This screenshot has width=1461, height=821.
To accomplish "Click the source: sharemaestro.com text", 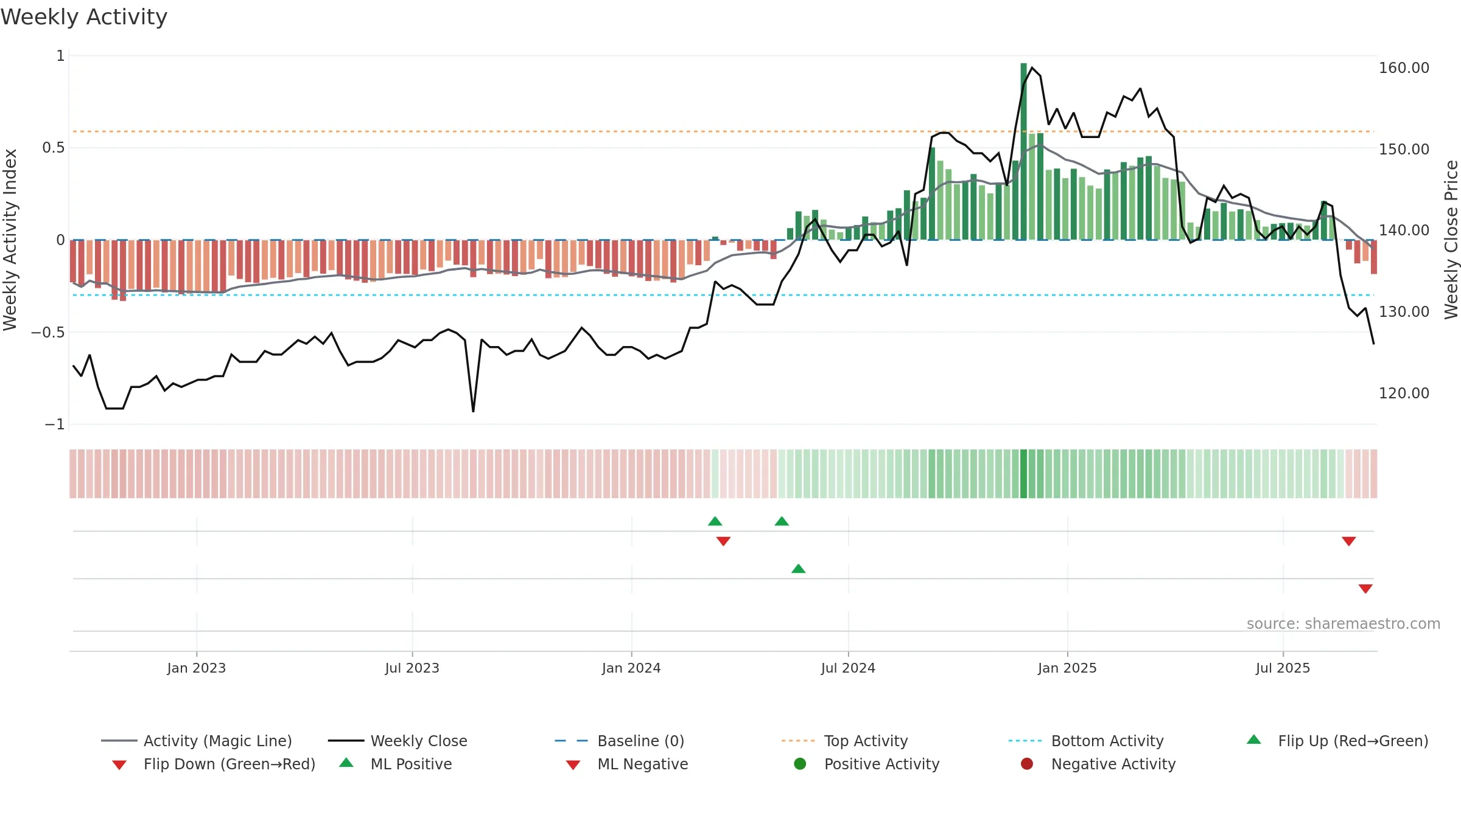I will coord(1344,623).
